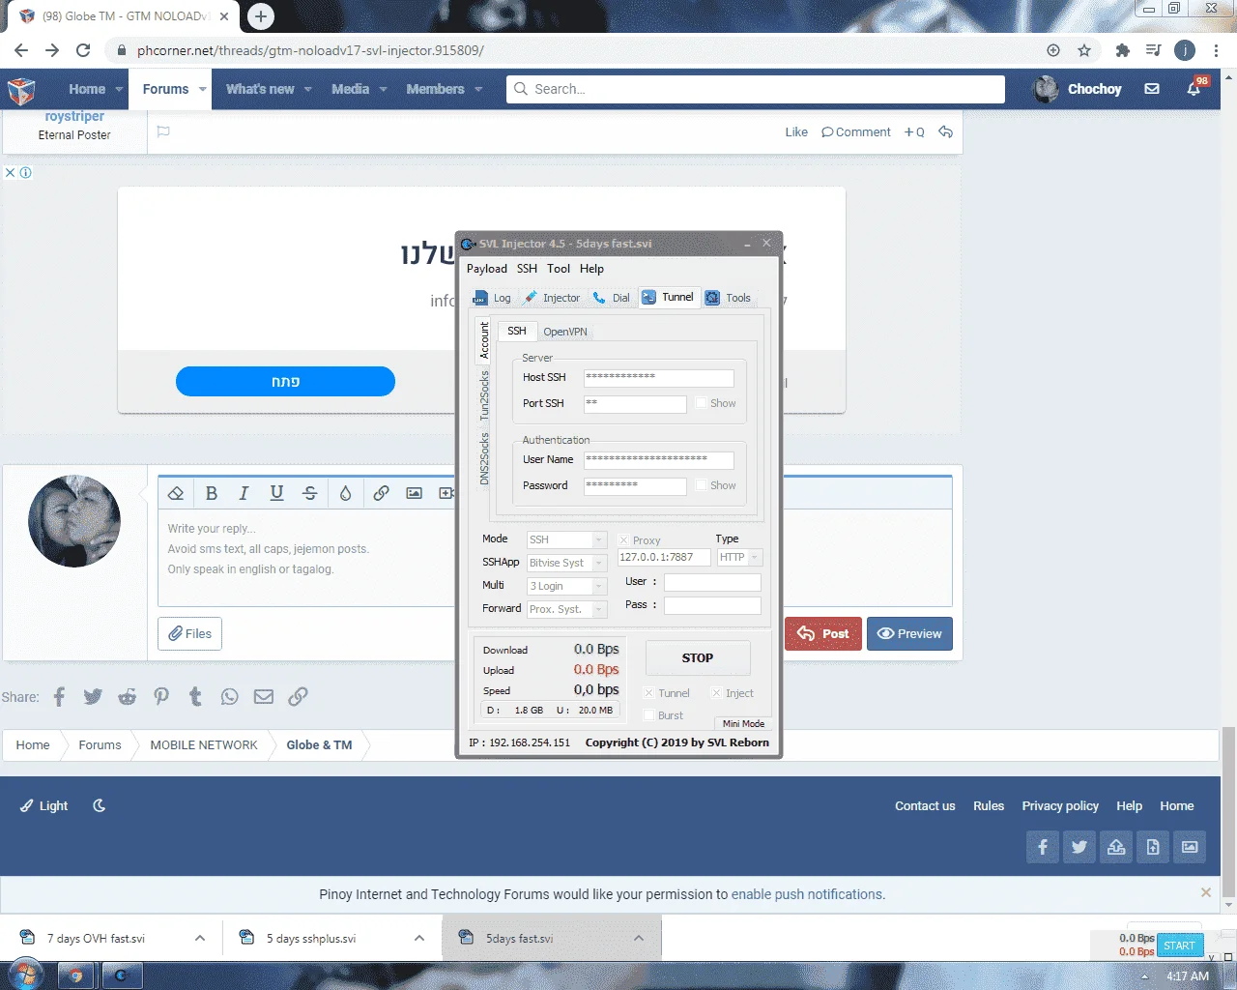
Task: Share the thread on Twitter from the Share row
Action: [93, 696]
